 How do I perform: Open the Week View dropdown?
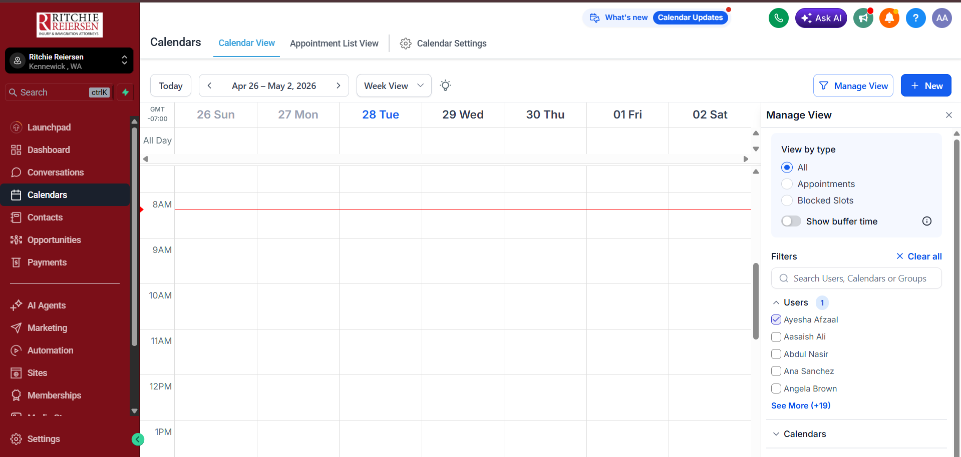394,85
